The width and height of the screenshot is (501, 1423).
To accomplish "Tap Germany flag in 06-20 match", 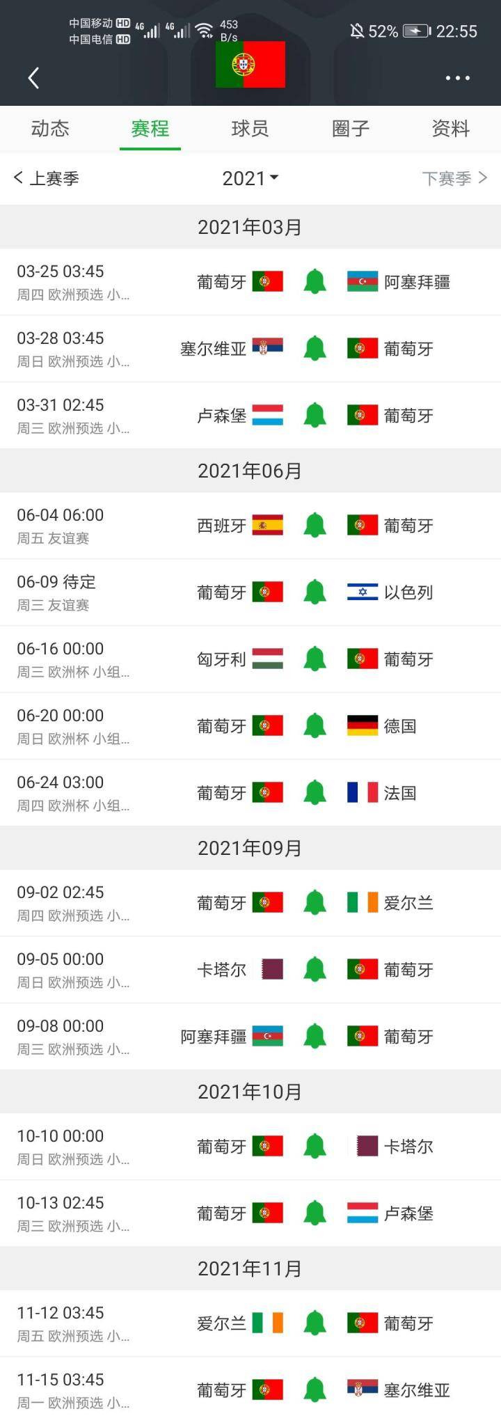I will tap(363, 726).
